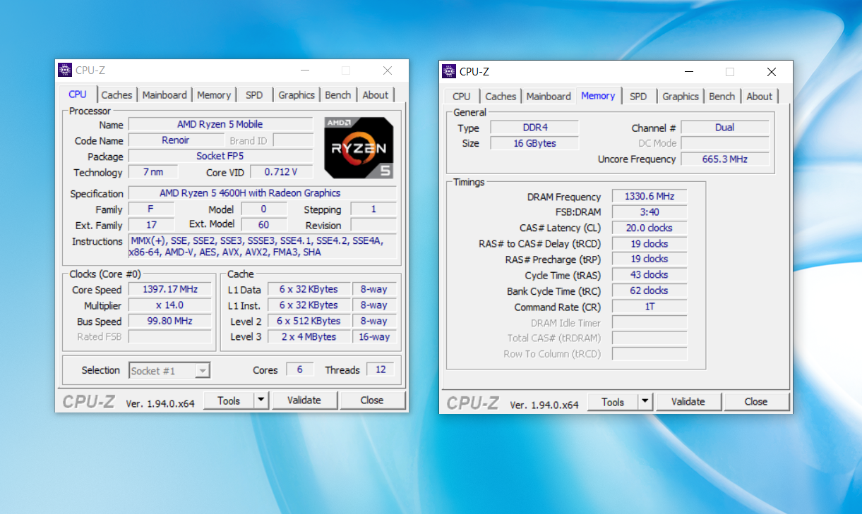Select CPU tab in left CPU-Z window
The height and width of the screenshot is (514, 862).
point(78,94)
